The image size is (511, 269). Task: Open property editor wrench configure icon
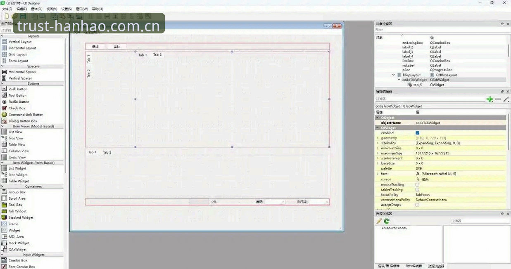(x=506, y=99)
